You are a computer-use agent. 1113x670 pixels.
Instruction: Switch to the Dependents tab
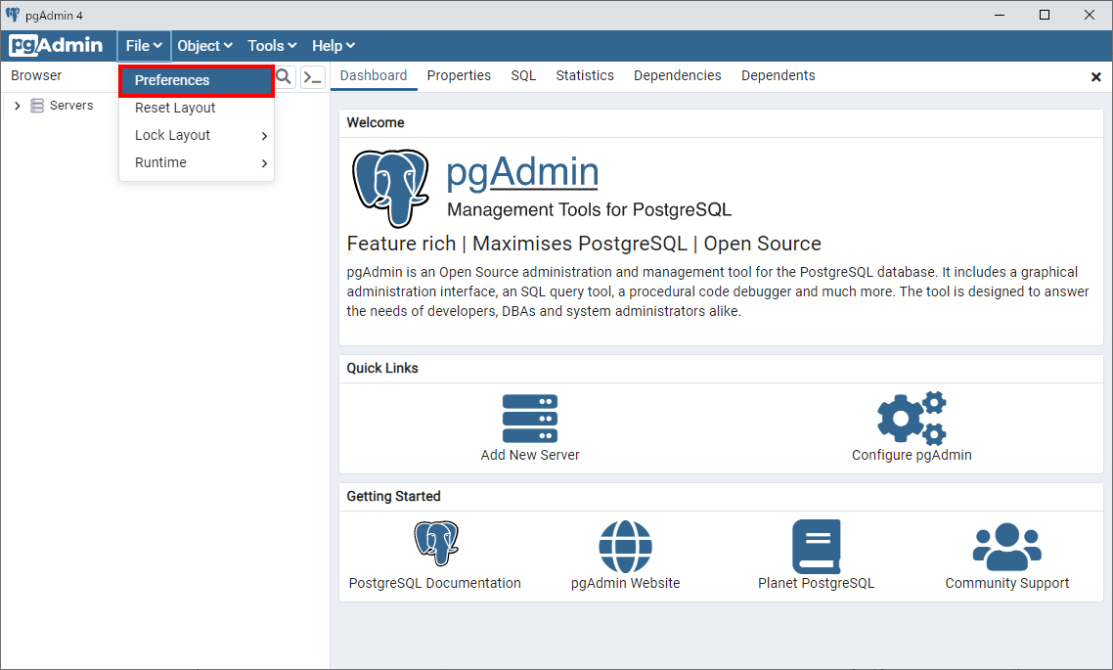click(x=778, y=76)
